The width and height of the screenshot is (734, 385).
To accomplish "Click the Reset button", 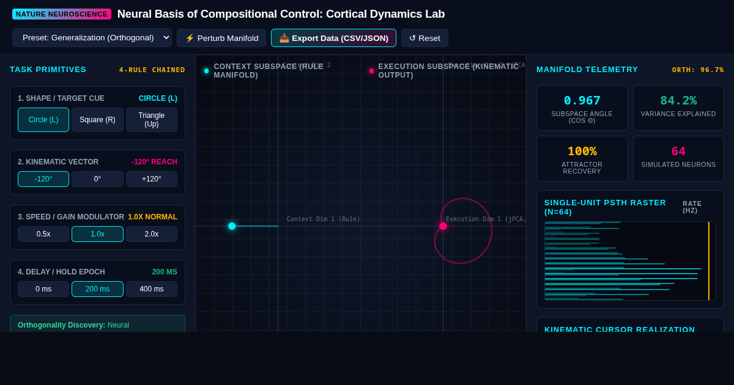I will (424, 38).
